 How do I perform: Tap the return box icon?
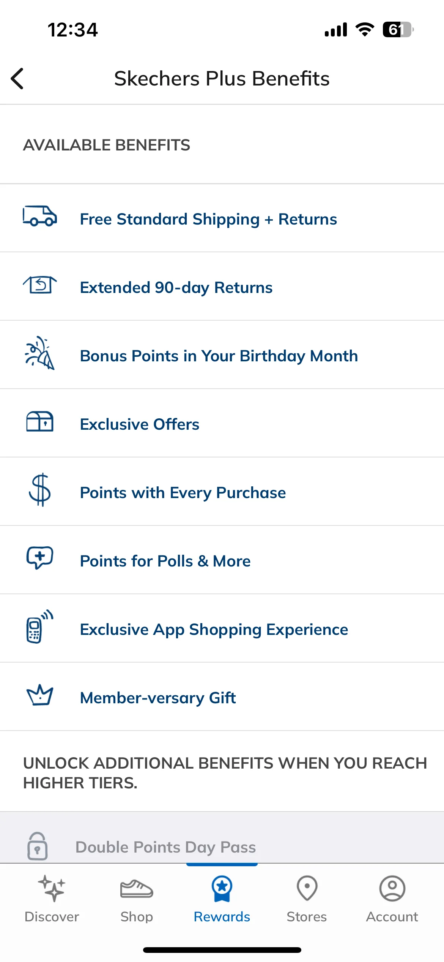[x=40, y=285]
